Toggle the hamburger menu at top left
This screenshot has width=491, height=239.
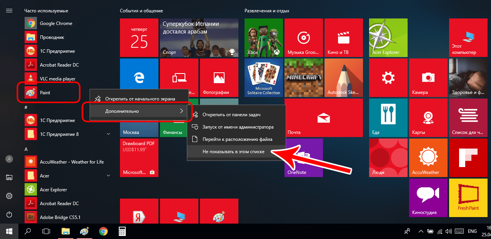9,11
